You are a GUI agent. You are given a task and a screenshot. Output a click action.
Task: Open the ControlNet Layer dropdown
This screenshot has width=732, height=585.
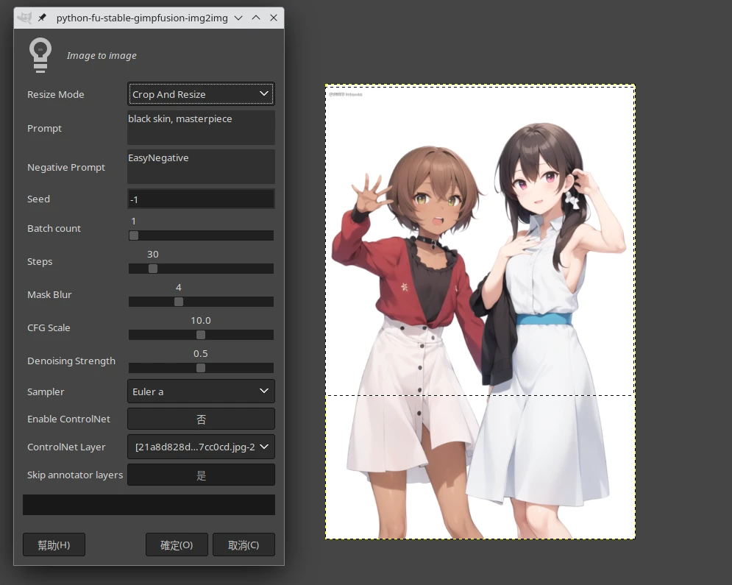coord(201,447)
